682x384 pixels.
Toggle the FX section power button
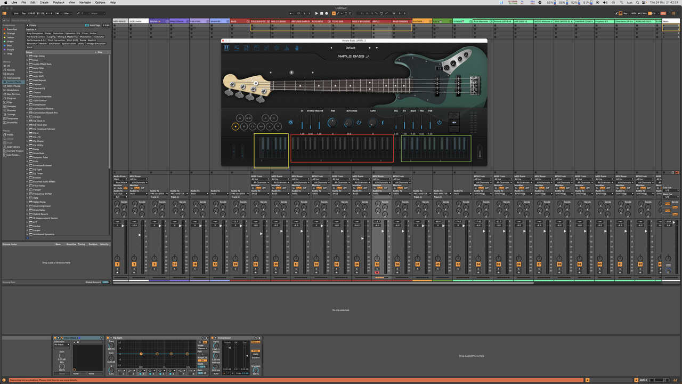439,123
